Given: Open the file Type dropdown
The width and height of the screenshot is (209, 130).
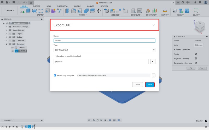Looking at the screenshot, I should (x=104, y=50).
